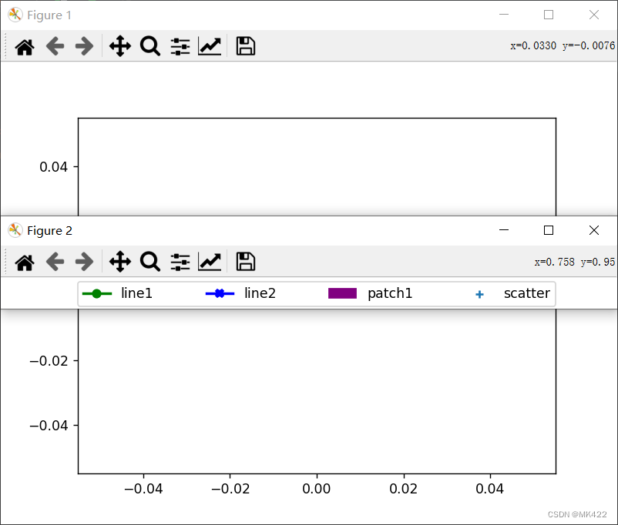The height and width of the screenshot is (525, 618).
Task: Click the 0.02 x-axis tick label
Action: tap(404, 489)
